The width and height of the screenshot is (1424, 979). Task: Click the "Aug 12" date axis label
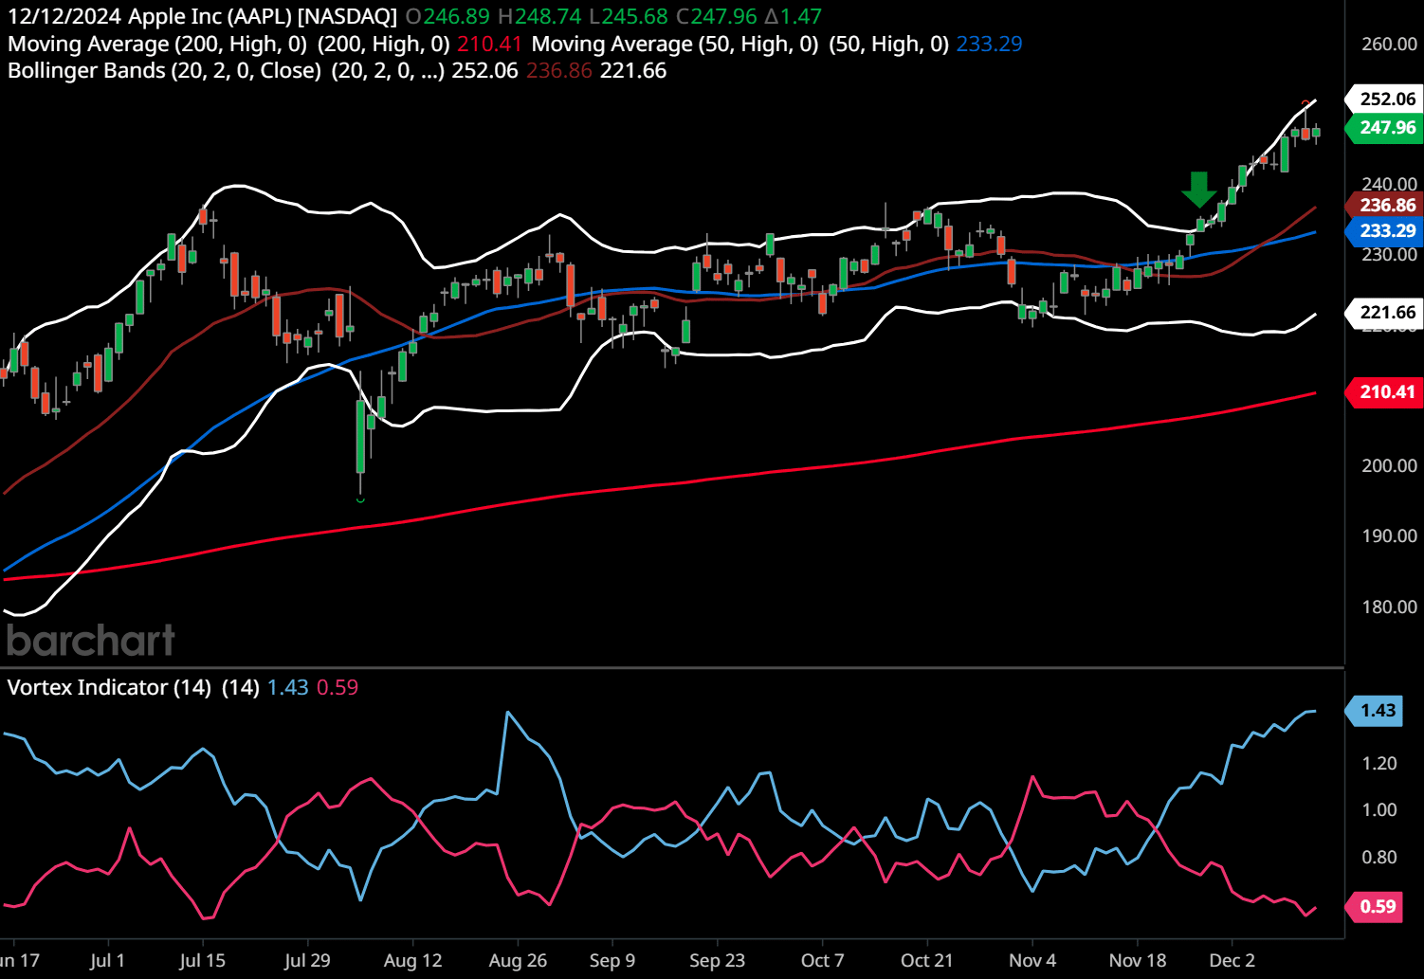click(x=412, y=960)
